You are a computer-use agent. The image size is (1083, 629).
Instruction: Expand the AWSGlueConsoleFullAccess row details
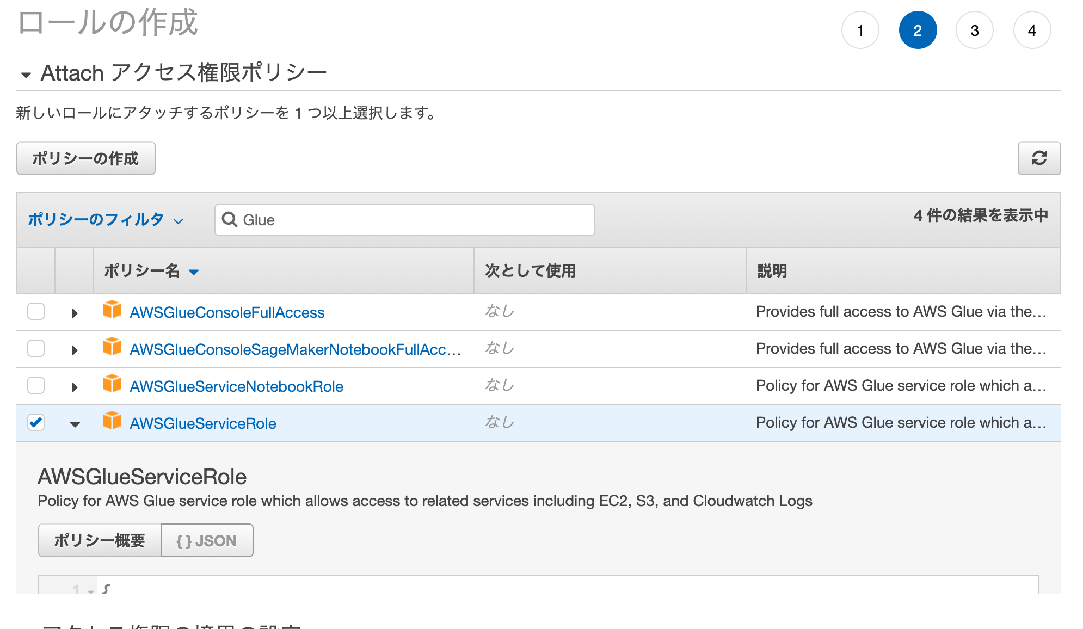[x=75, y=313]
